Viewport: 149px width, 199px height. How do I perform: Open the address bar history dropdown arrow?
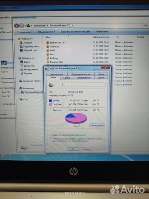pyautogui.click(x=141, y=25)
